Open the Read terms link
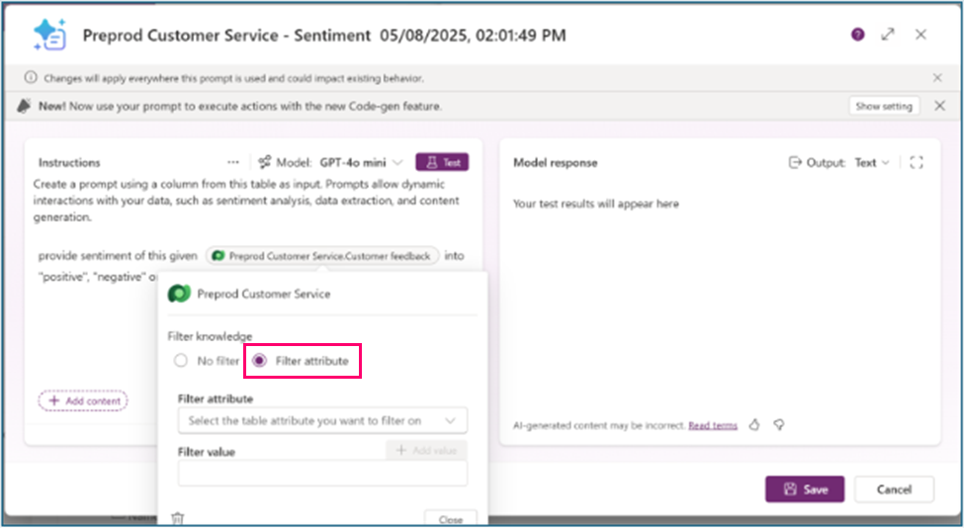The image size is (964, 528). (x=713, y=425)
